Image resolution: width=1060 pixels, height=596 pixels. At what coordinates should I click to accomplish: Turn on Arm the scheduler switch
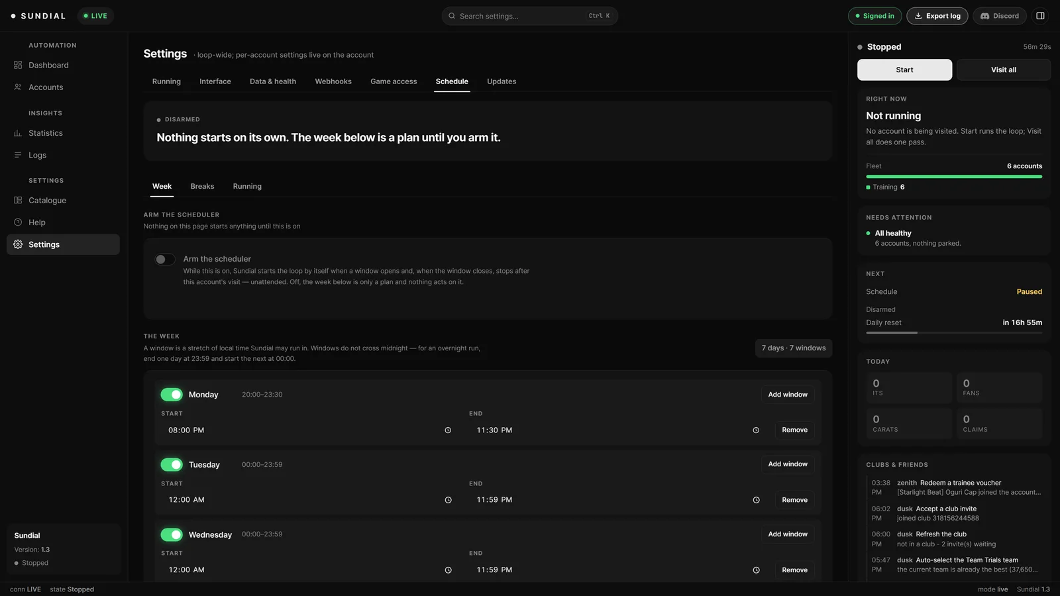coord(165,260)
